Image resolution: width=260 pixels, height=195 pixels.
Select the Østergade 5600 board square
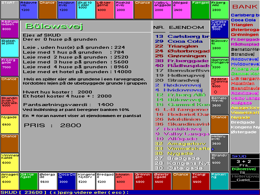(x=48, y=181)
